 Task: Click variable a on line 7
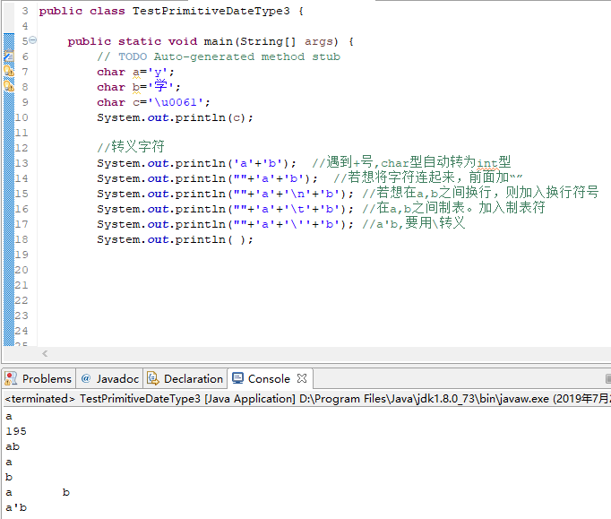point(136,72)
